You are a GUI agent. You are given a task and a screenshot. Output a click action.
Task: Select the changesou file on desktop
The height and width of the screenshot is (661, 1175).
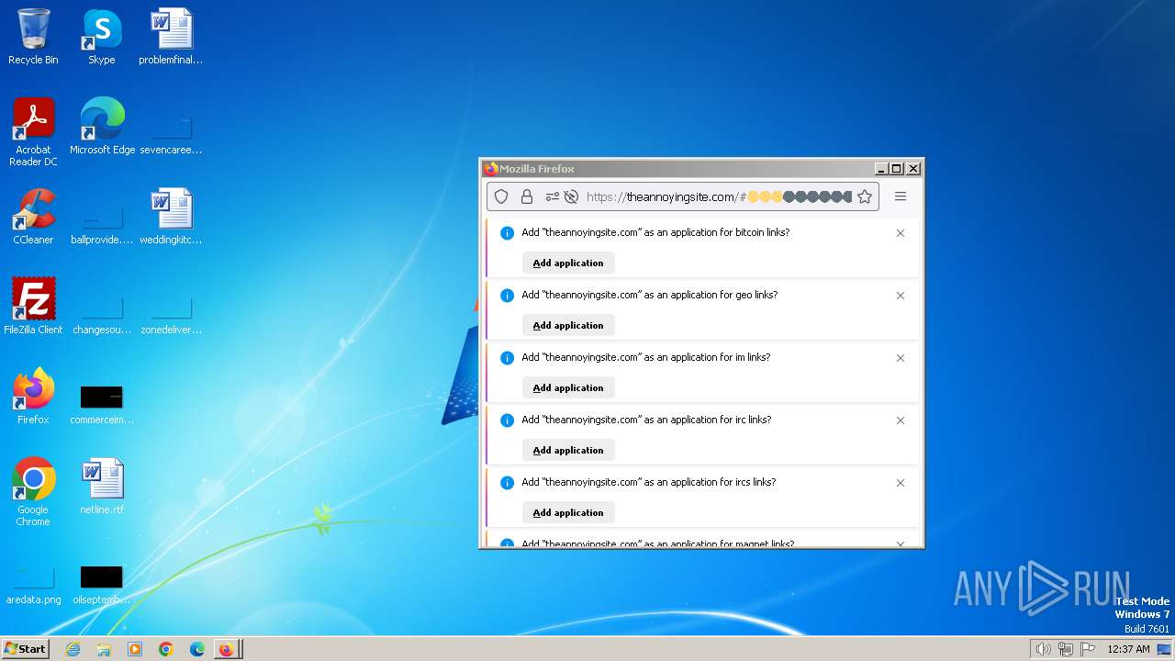(x=102, y=314)
